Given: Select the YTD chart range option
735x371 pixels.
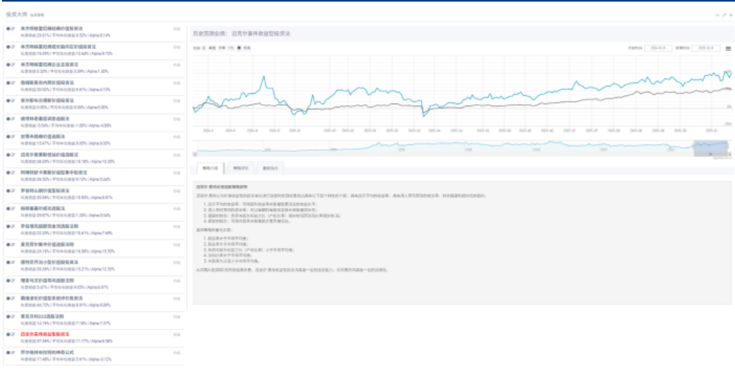Looking at the screenshot, I should (231, 48).
